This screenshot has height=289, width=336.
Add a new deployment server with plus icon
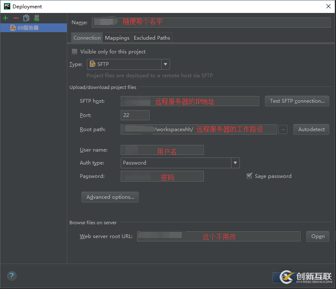click(x=5, y=18)
